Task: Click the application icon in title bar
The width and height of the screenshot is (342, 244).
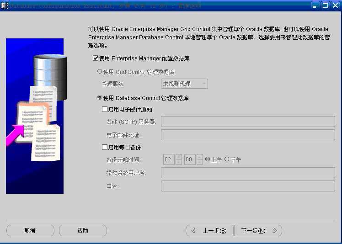Action: (5, 5)
